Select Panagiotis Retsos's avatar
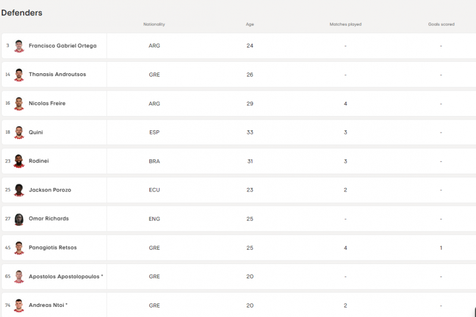Viewport: 476px width, 317px height. [x=19, y=247]
